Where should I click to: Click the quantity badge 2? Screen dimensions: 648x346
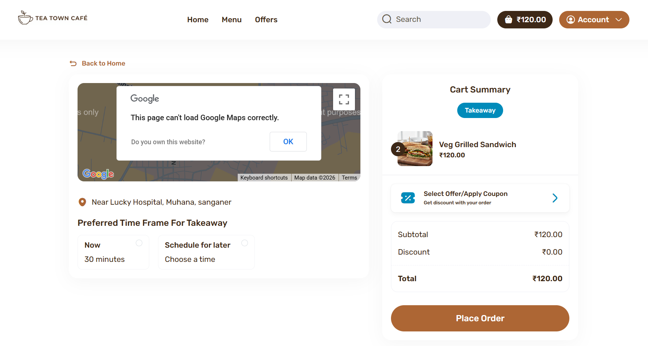coord(398,149)
